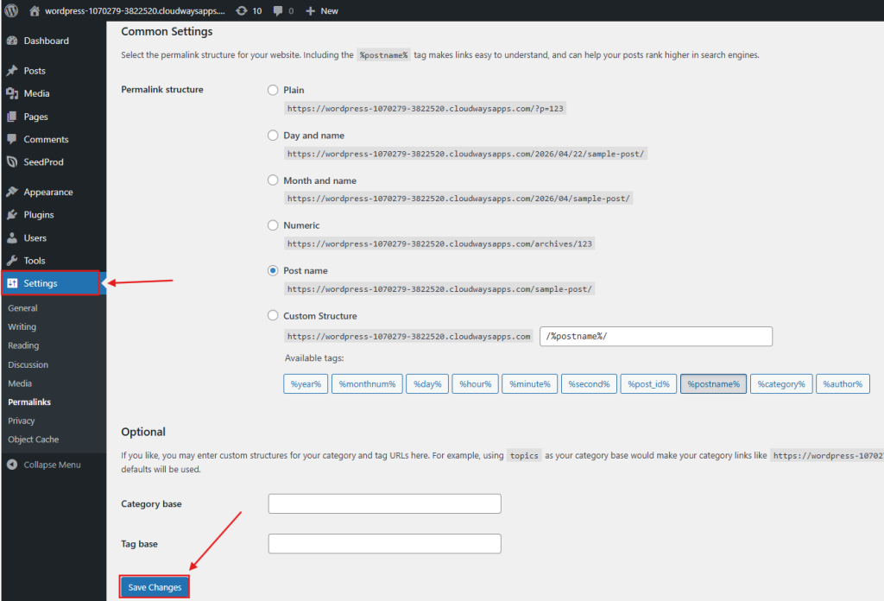Open the Plugins menu label
Screen dimensions: 884x601
(x=39, y=215)
